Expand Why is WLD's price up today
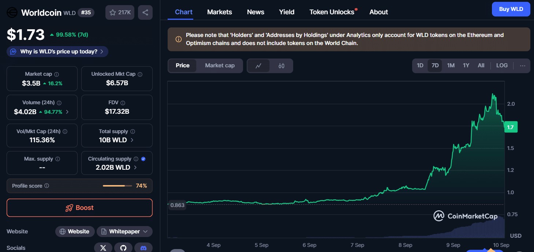Viewport: 534px width, 252px height. [x=57, y=52]
